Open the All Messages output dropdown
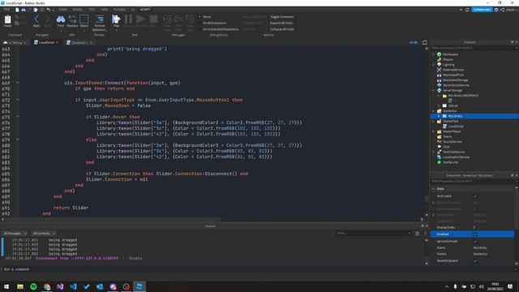This screenshot has width=519, height=292. click(15, 234)
